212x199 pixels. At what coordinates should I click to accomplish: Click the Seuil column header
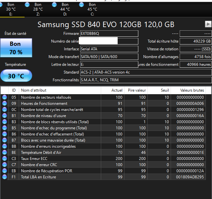pyautogui.click(x=159, y=90)
